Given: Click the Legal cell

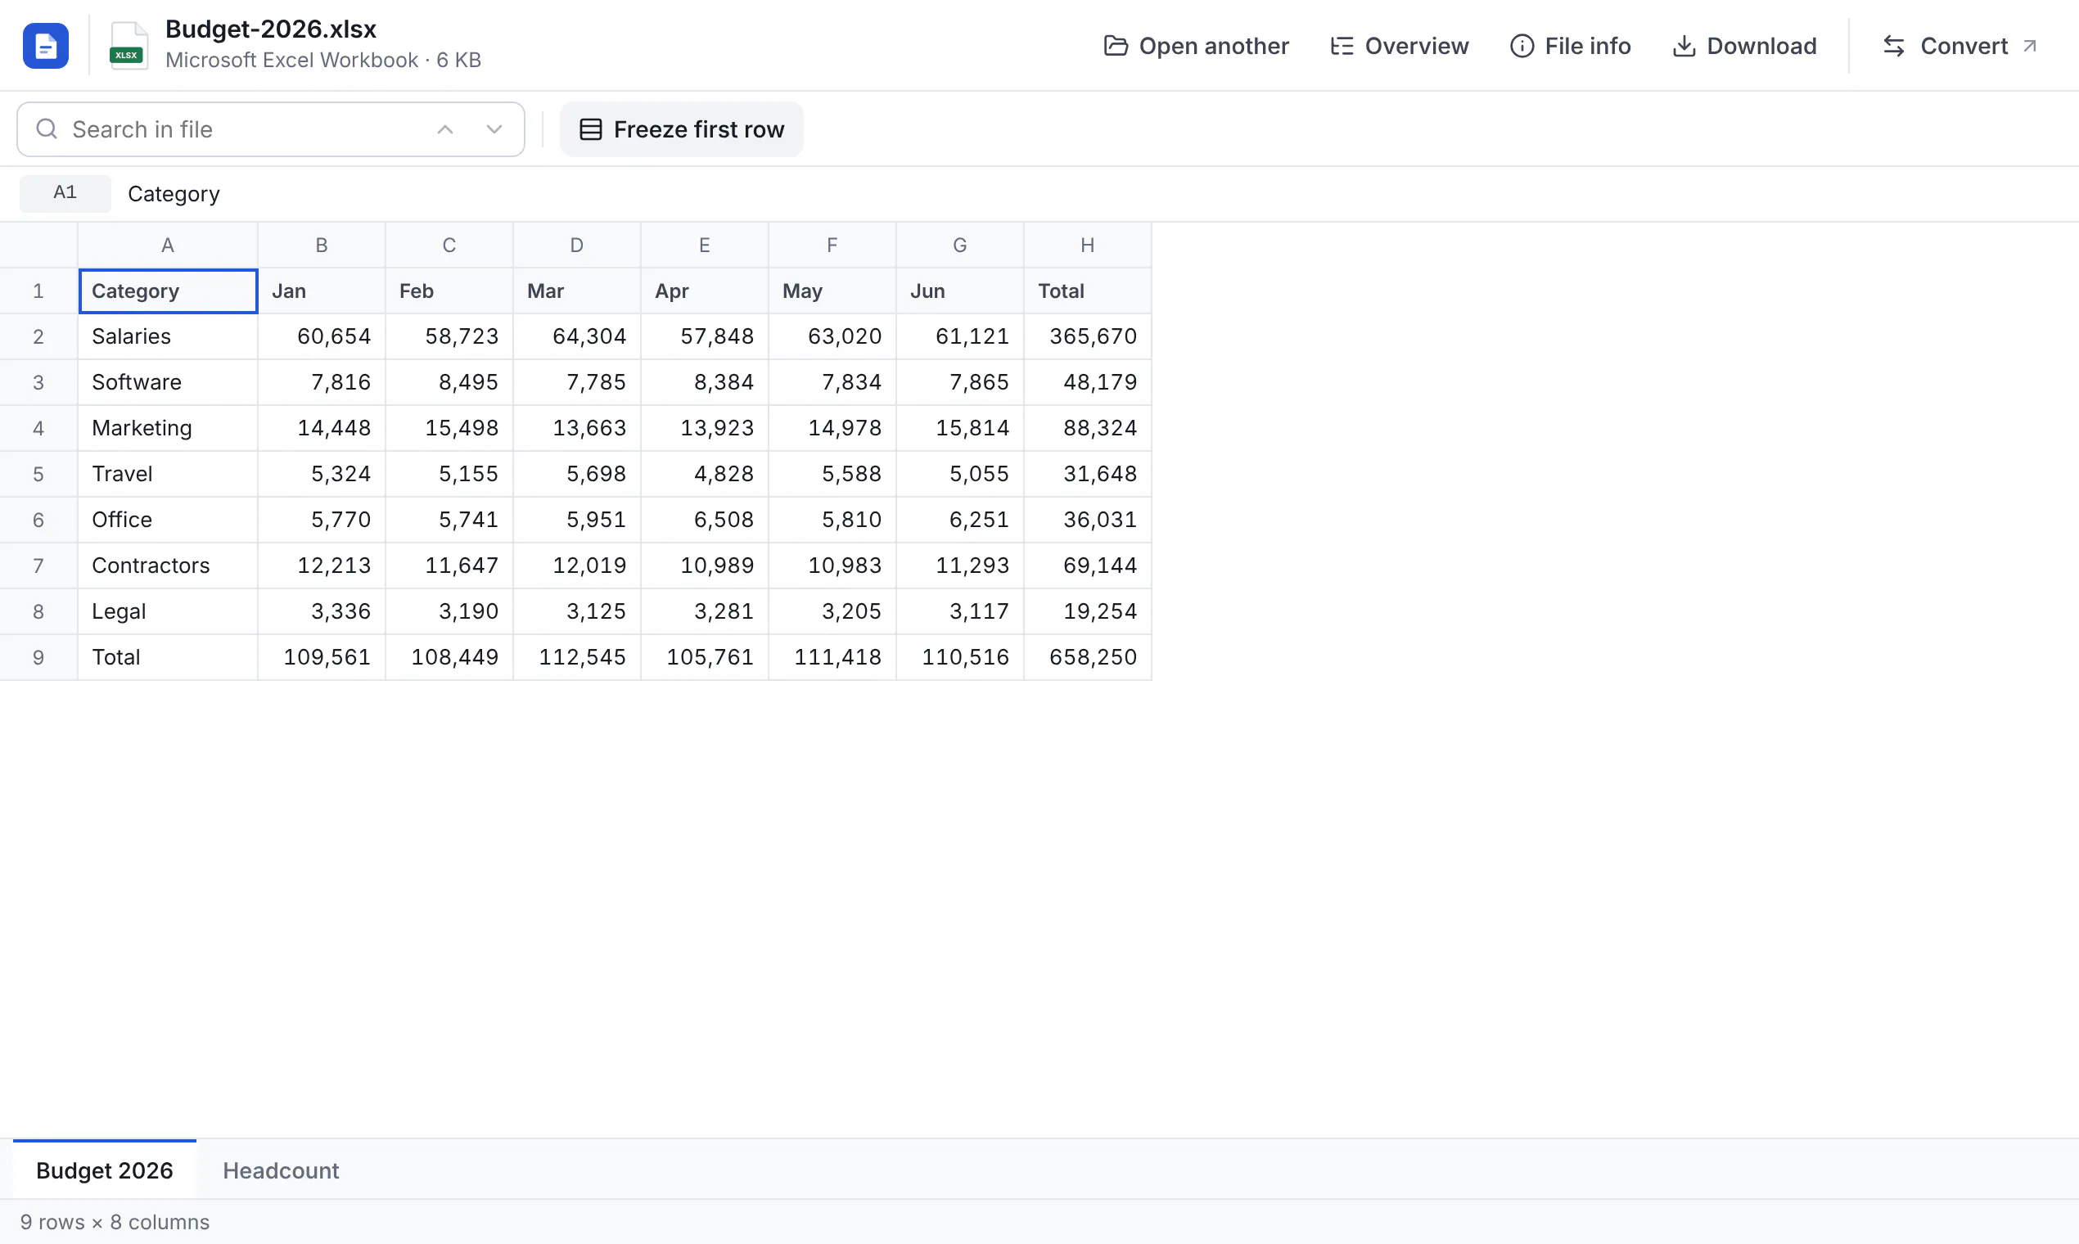Looking at the screenshot, I should pos(168,612).
